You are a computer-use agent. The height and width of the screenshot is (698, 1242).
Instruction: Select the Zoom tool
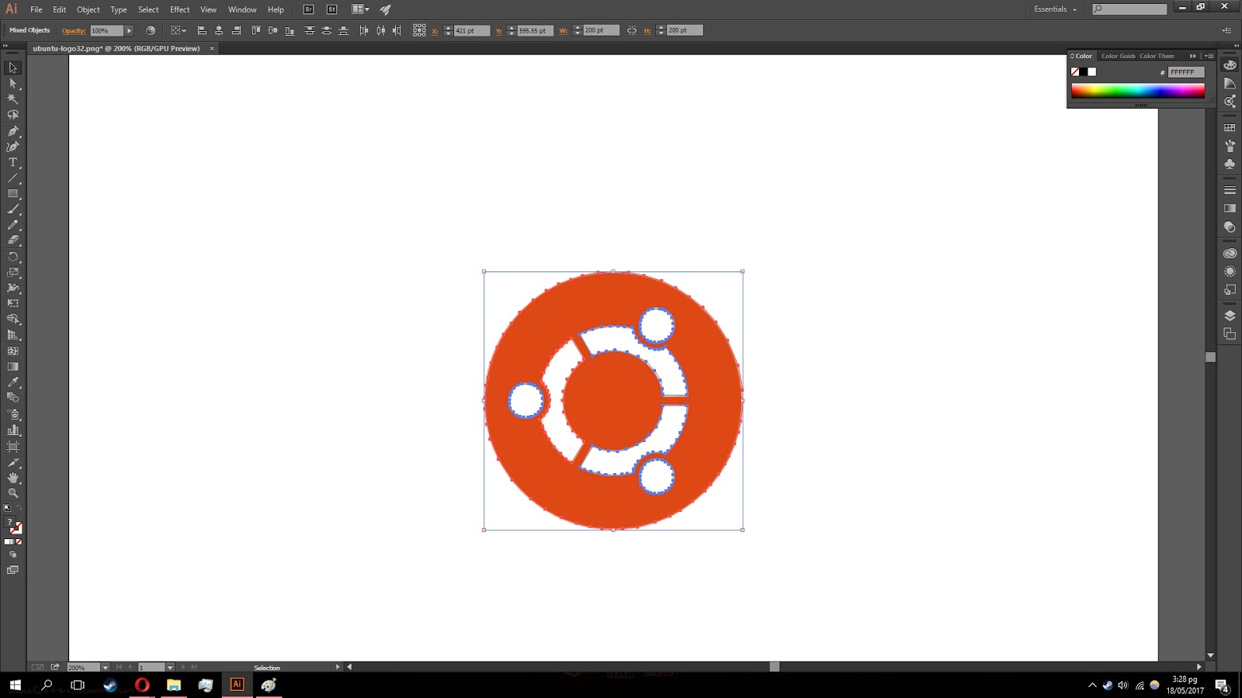pos(12,492)
